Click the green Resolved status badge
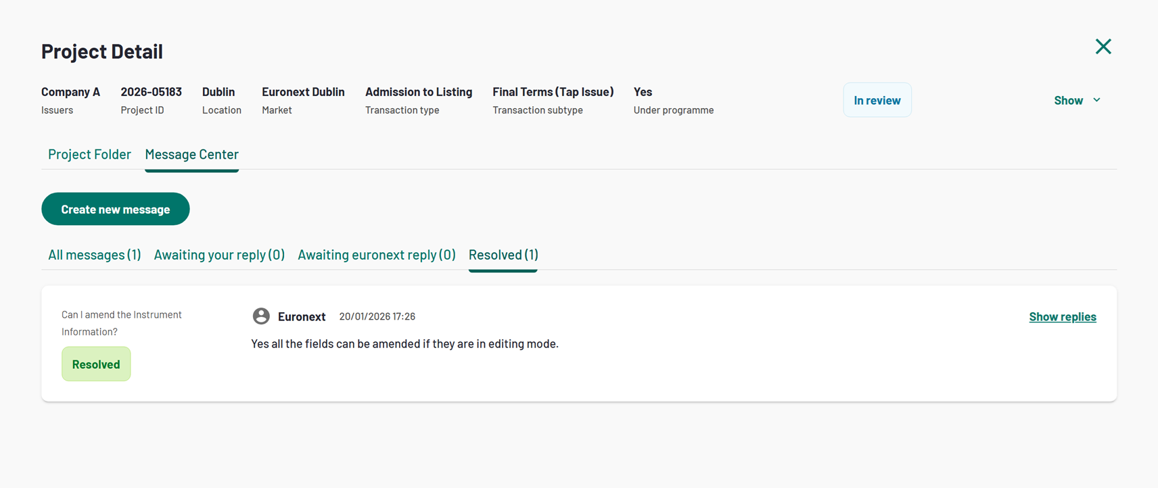1158x488 pixels. 96,364
